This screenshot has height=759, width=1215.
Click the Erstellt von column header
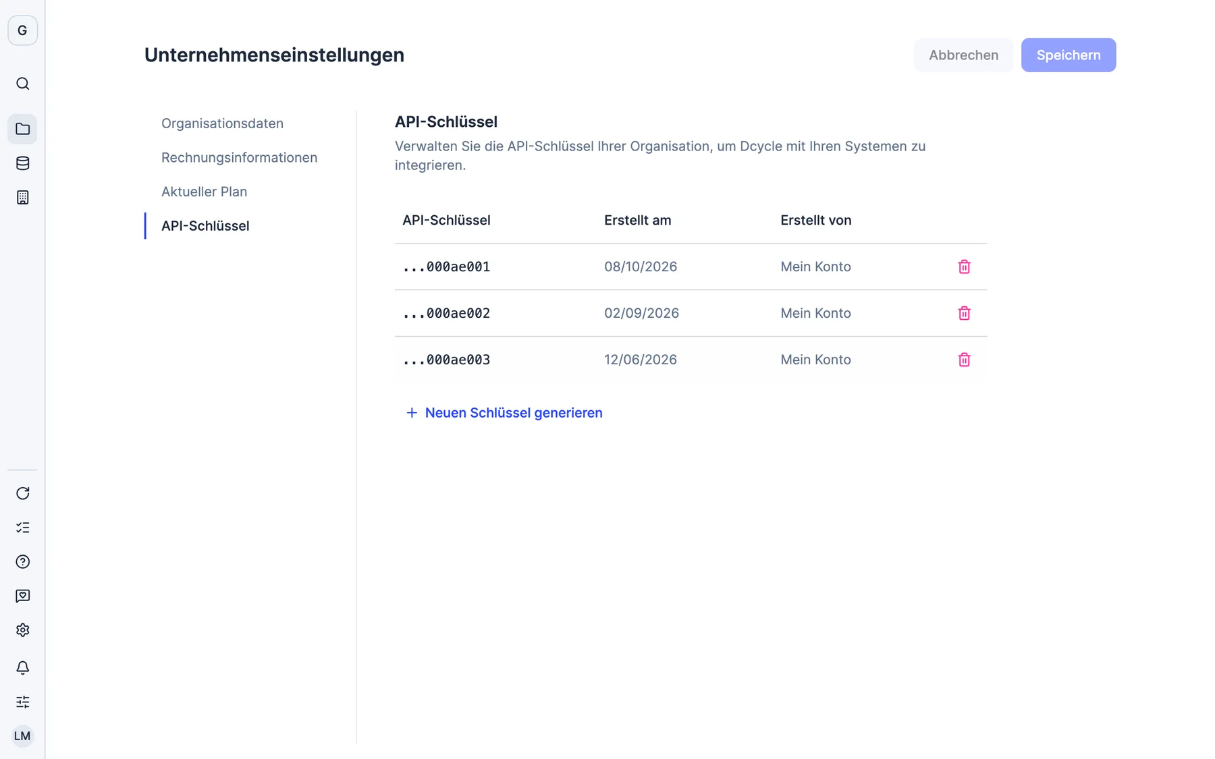tap(815, 221)
